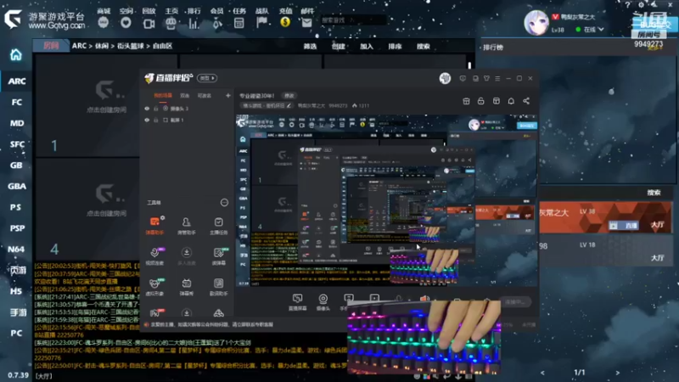Select ARC platform in left sidebar
Image resolution: width=679 pixels, height=382 pixels.
tap(16, 81)
